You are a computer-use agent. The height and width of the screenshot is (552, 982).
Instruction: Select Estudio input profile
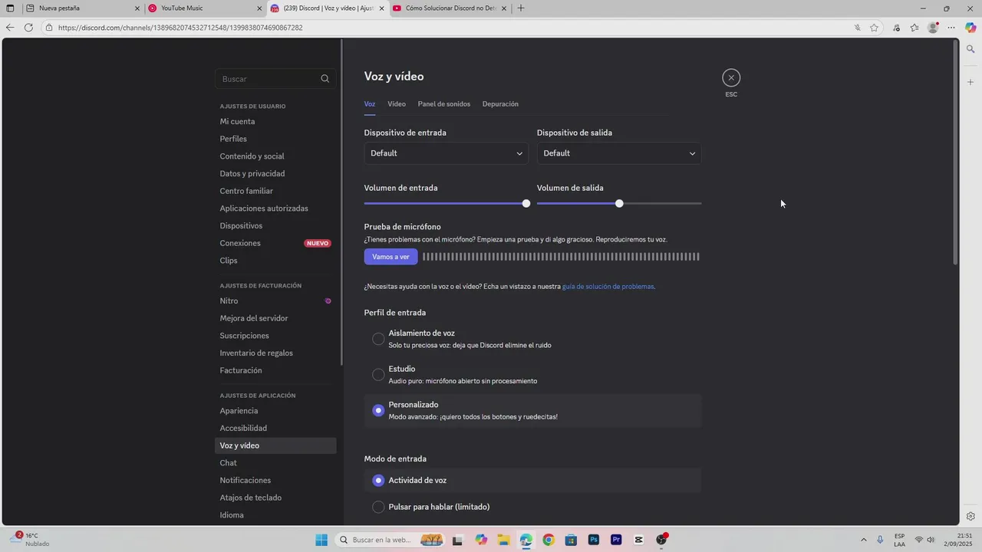378,375
